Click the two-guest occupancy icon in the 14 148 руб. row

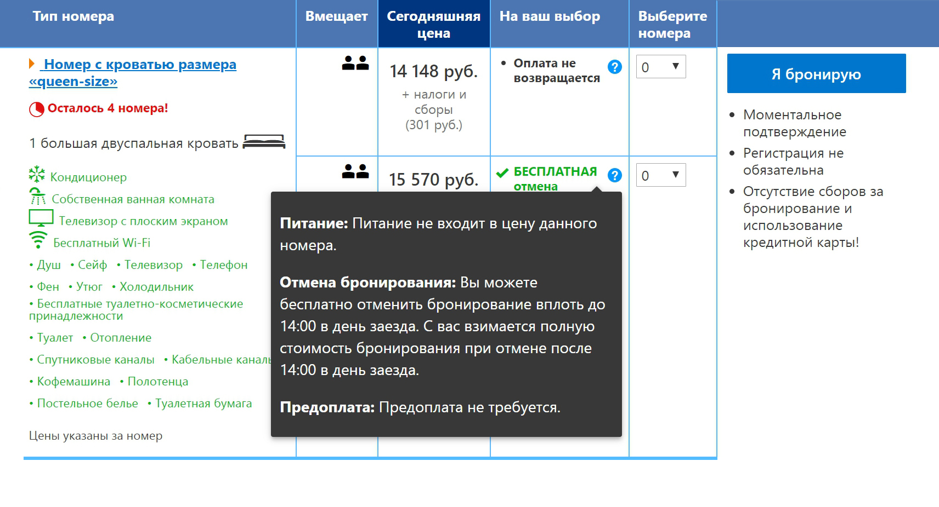pyautogui.click(x=355, y=63)
